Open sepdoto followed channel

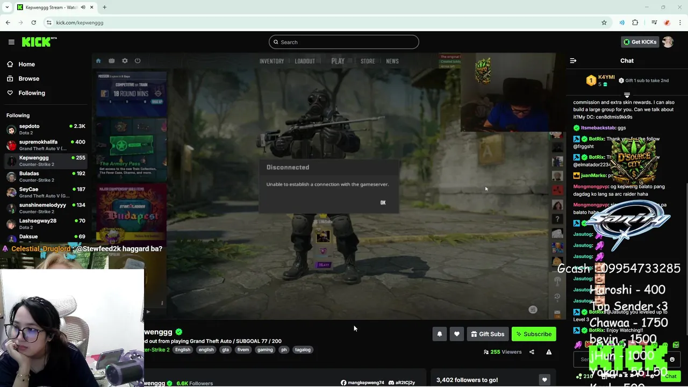[x=46, y=129]
